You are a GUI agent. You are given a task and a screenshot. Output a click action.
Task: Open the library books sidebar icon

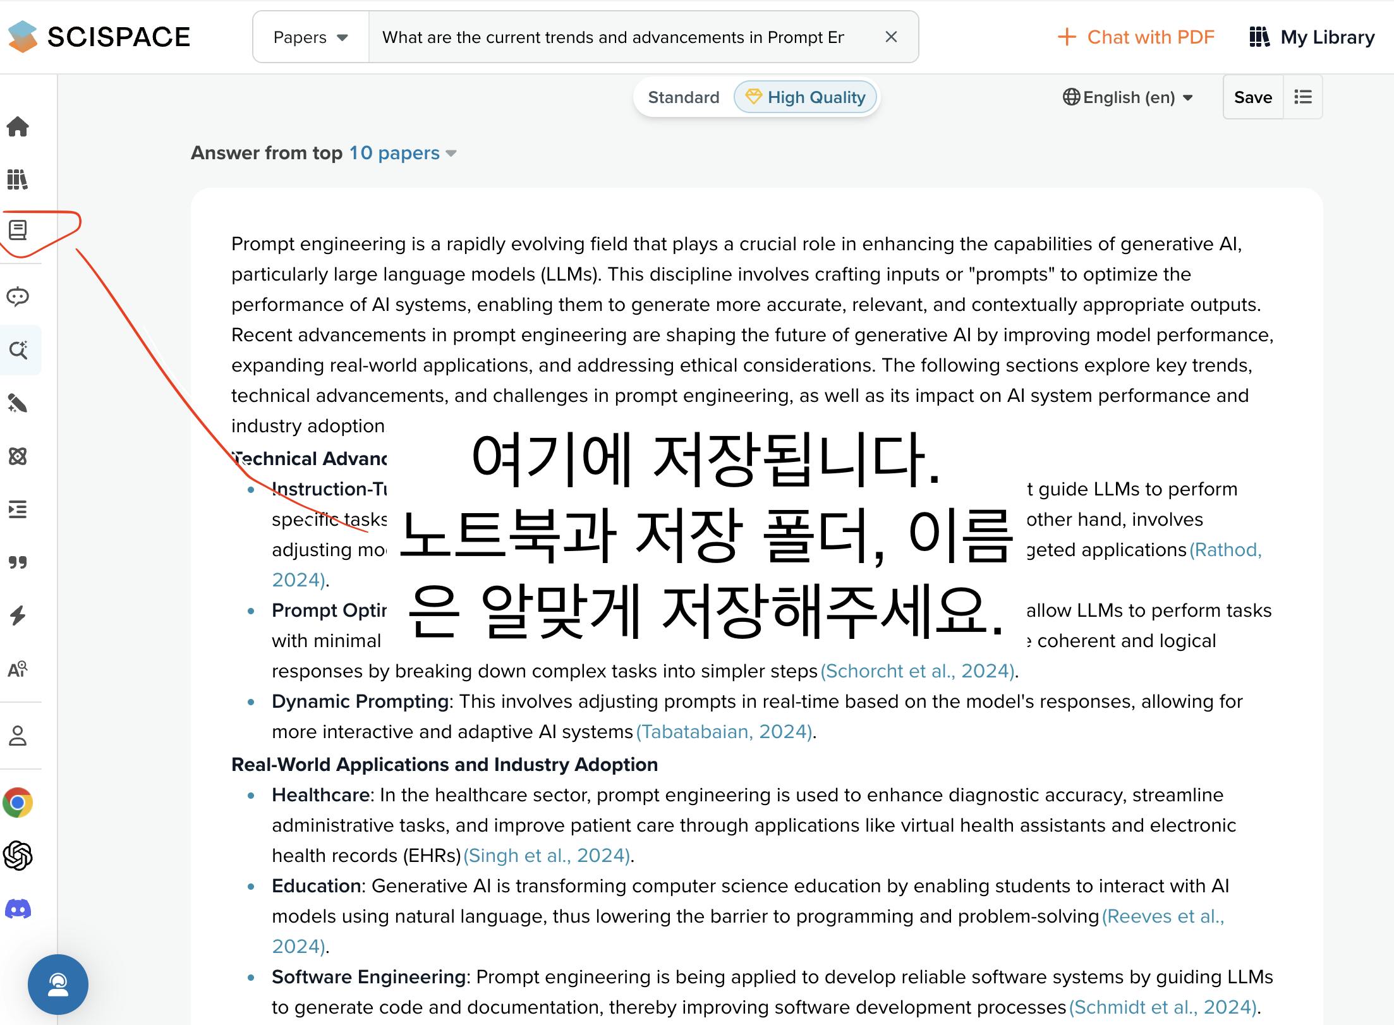18,179
